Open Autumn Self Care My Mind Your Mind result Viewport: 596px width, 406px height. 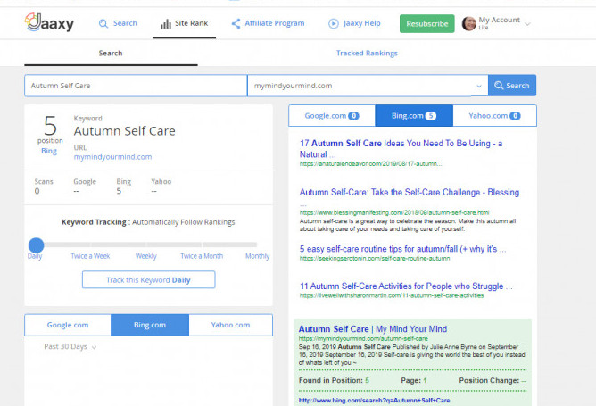pyautogui.click(x=373, y=329)
